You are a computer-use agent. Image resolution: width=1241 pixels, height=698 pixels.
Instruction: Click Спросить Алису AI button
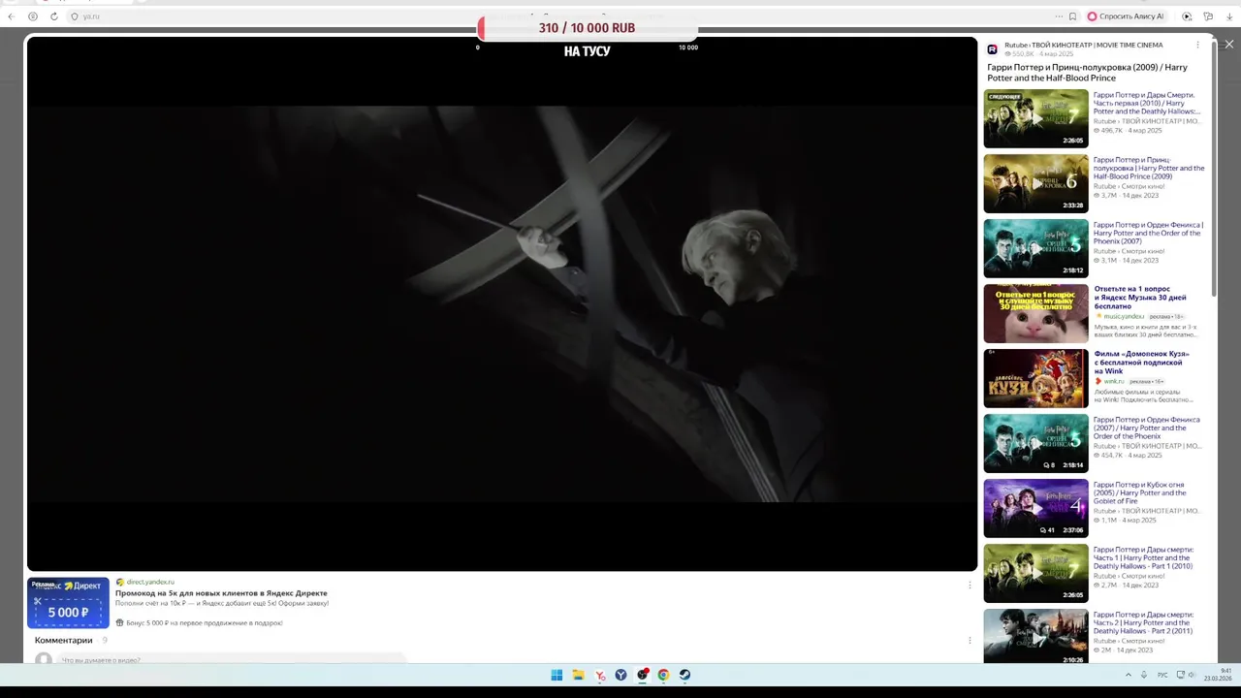[x=1126, y=16]
